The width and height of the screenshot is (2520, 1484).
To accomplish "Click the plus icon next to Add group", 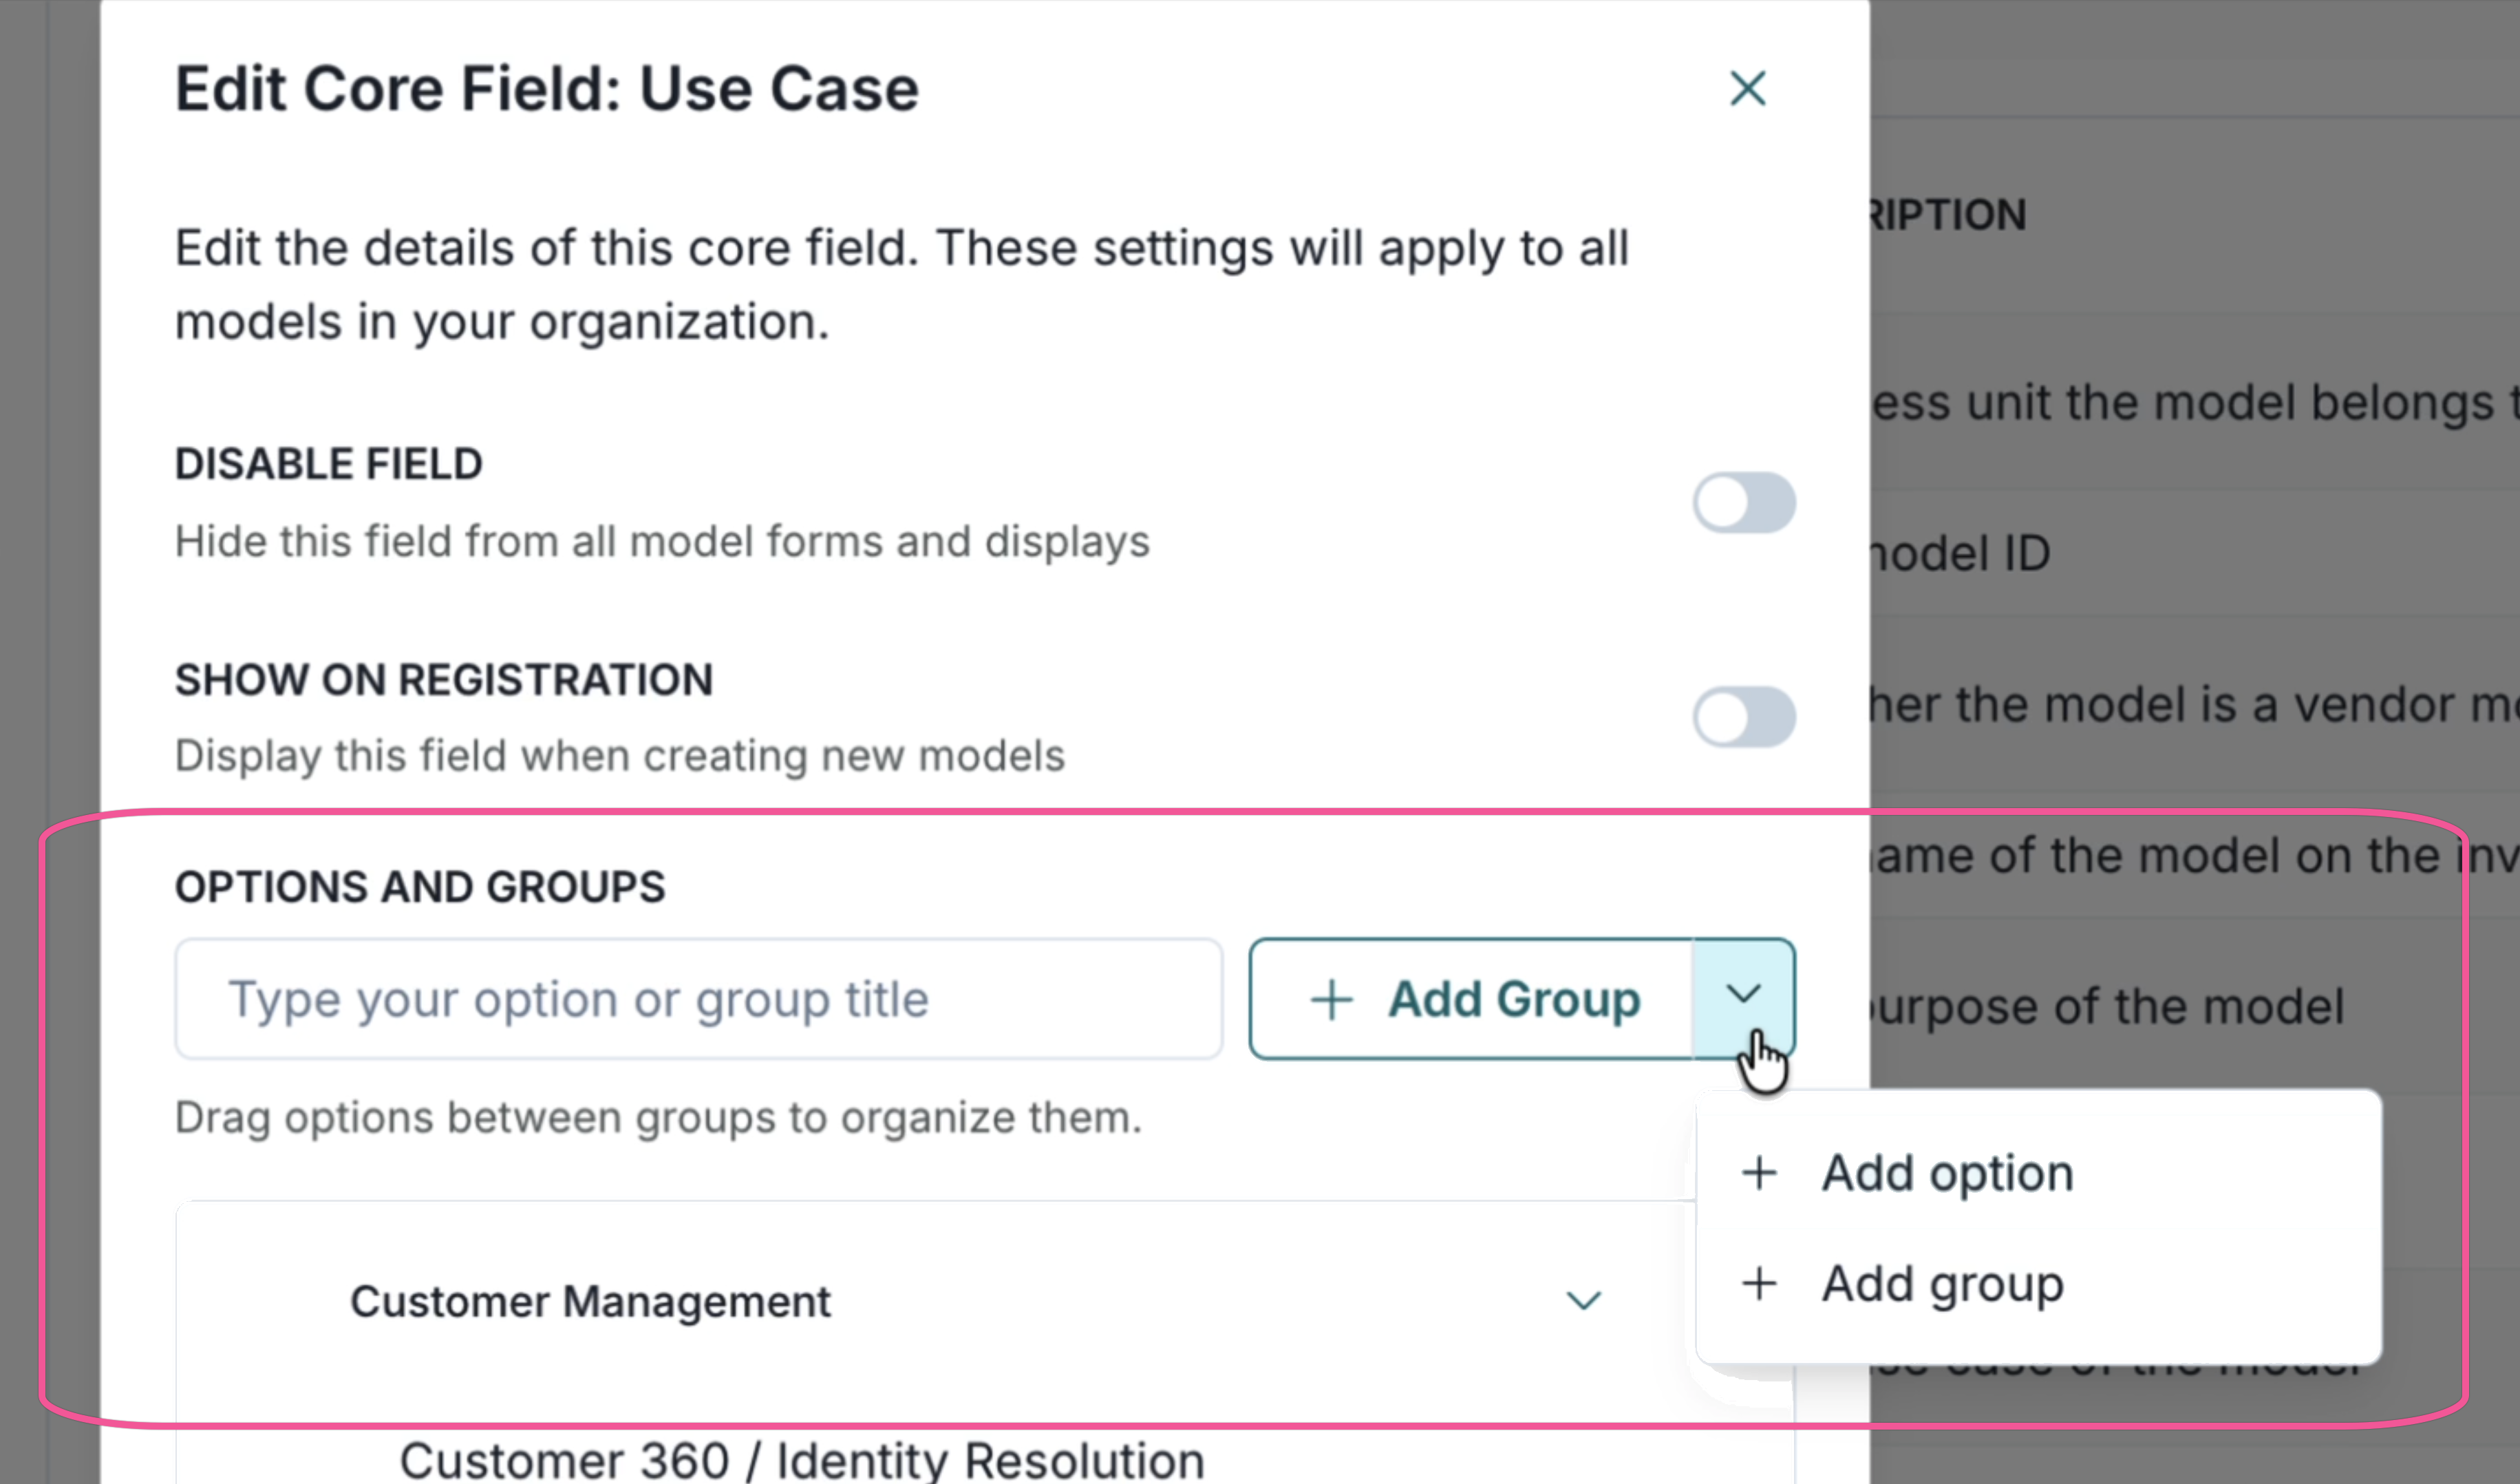I will point(1759,1284).
